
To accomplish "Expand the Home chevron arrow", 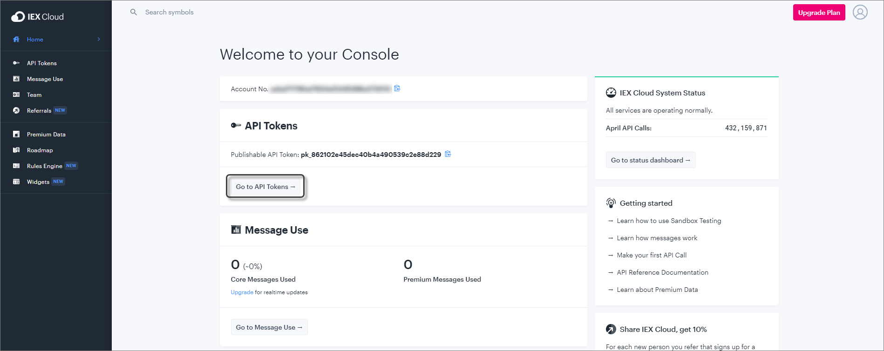I will [x=99, y=39].
